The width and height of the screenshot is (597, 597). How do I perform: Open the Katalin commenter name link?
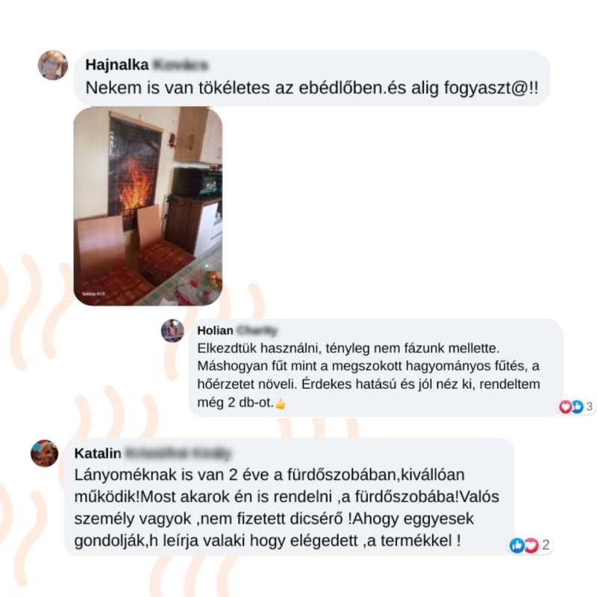pos(98,454)
